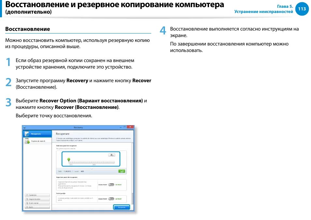The image size is (311, 220).
Task: Select the Recuperare sidebar tab
Action: 37,134
